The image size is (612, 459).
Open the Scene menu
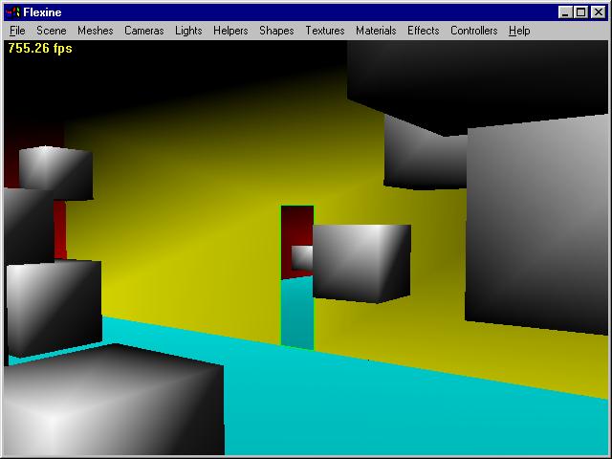51,31
